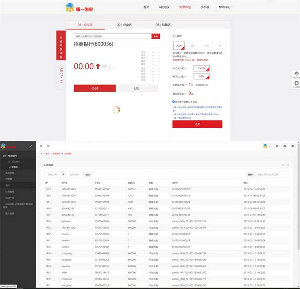The width and height of the screenshot is (300, 289).
Task: Expand the 用户 sidebar menu
Action: 18,185
